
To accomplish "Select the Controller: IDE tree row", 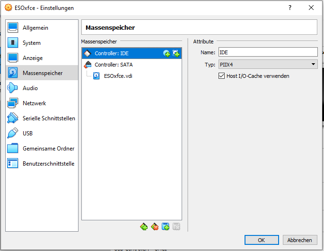I will pyautogui.click(x=131, y=53).
